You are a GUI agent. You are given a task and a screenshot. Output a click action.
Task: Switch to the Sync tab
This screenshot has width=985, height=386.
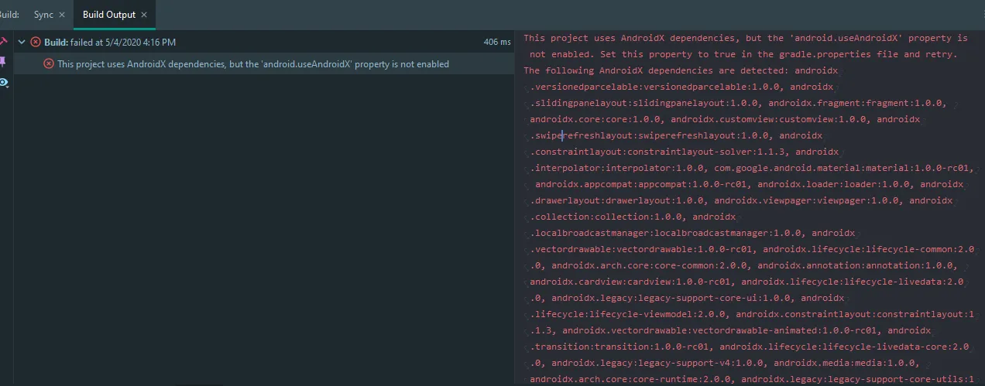43,15
